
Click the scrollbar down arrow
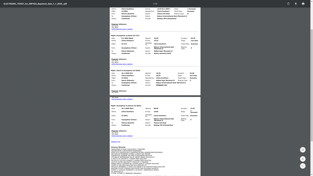[311, 174]
